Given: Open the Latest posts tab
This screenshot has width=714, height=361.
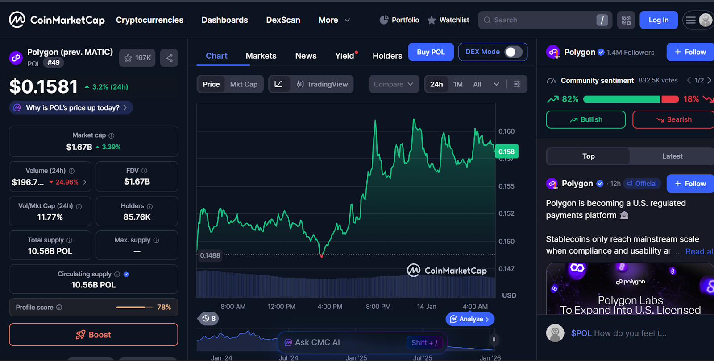Looking at the screenshot, I should click(x=672, y=156).
